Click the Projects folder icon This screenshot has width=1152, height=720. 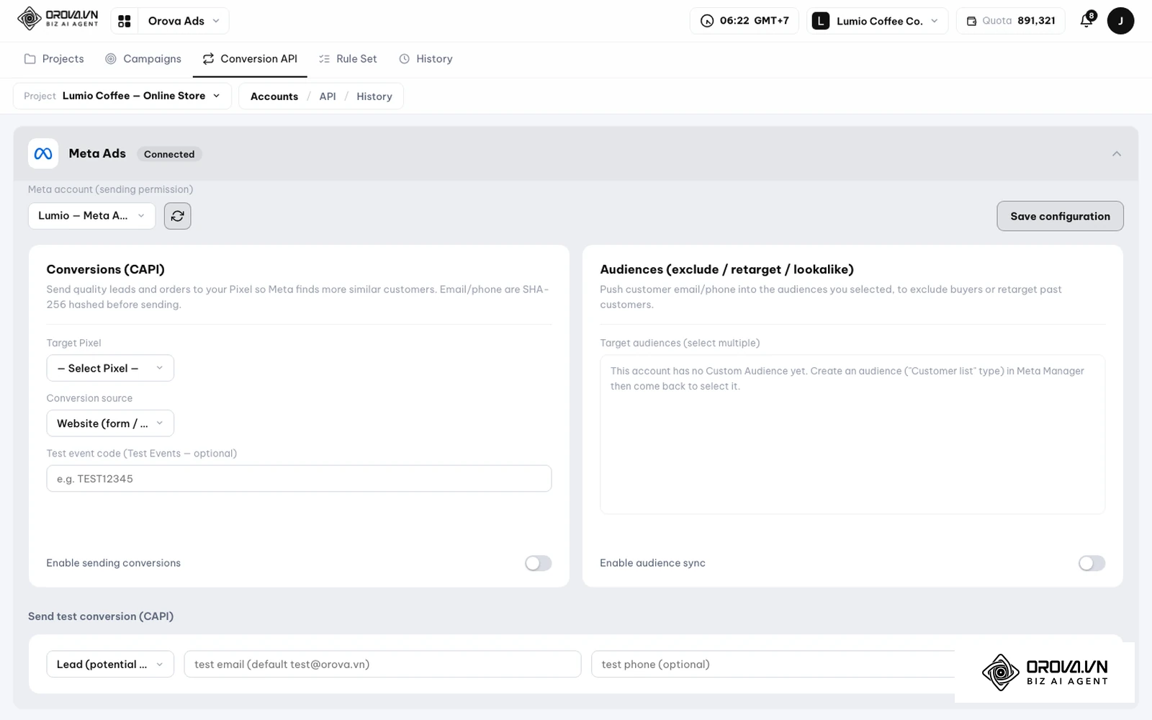pyautogui.click(x=30, y=59)
